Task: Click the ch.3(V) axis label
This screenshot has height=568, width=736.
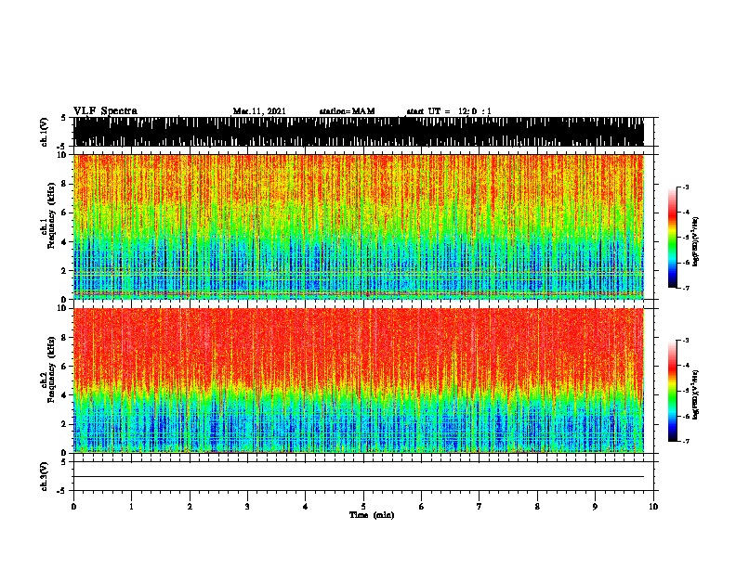Action: click(45, 476)
